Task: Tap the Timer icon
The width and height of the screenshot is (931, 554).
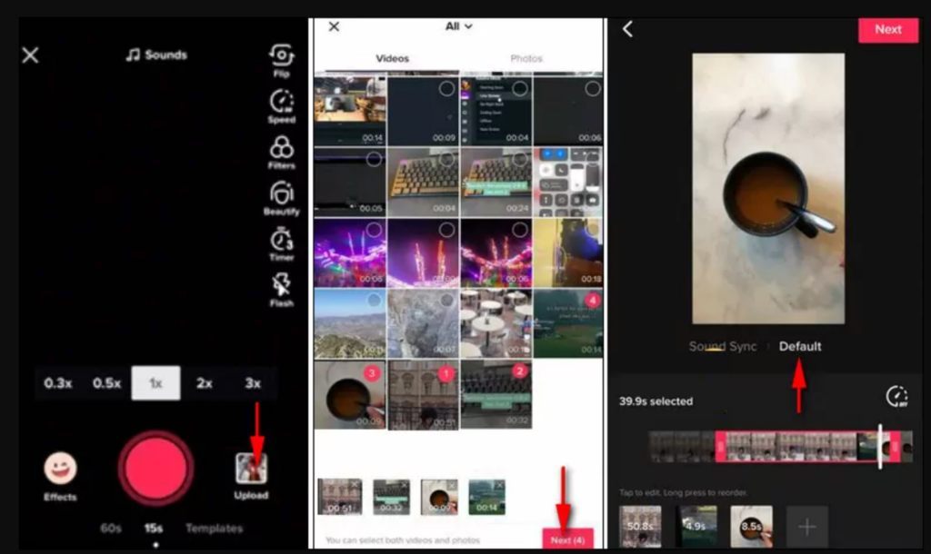Action: point(281,242)
